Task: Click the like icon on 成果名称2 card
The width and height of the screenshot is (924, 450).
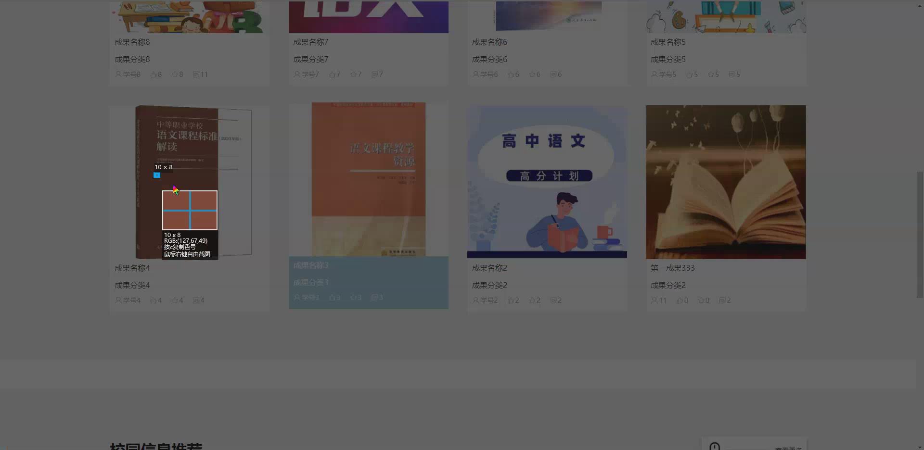Action: pyautogui.click(x=510, y=300)
